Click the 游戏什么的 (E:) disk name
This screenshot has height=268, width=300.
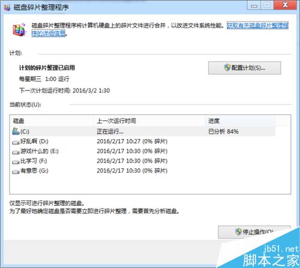click(40, 151)
